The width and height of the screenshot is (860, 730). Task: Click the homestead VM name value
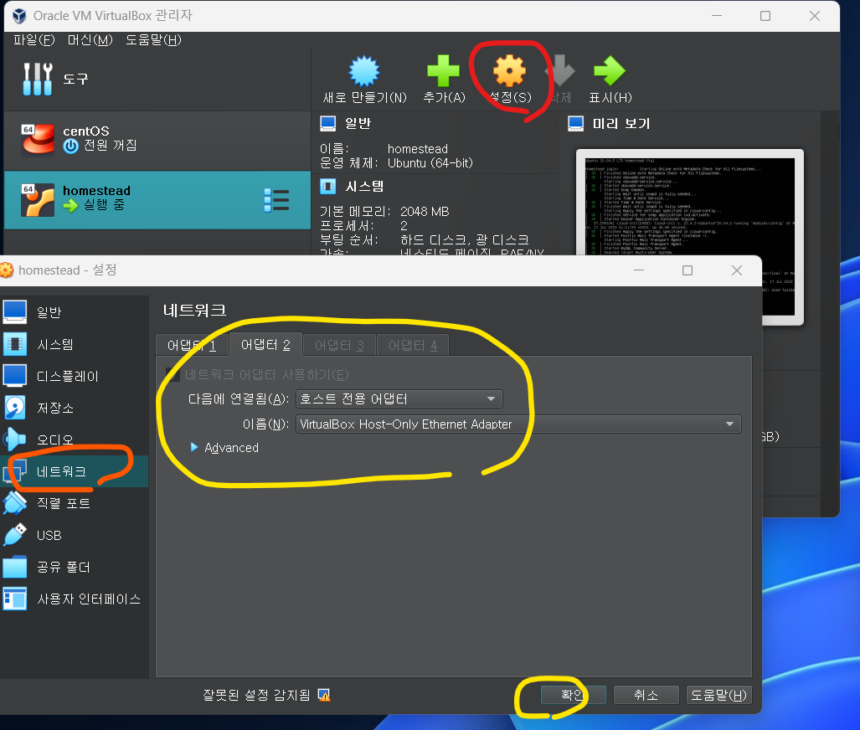[x=417, y=149]
